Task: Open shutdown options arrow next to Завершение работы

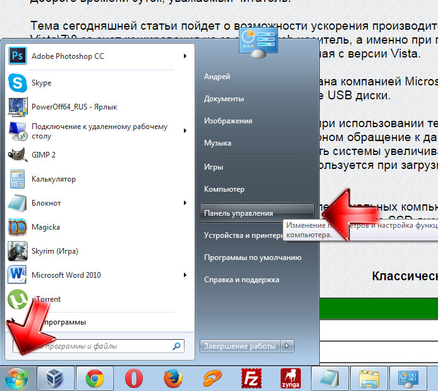Action: click(287, 346)
